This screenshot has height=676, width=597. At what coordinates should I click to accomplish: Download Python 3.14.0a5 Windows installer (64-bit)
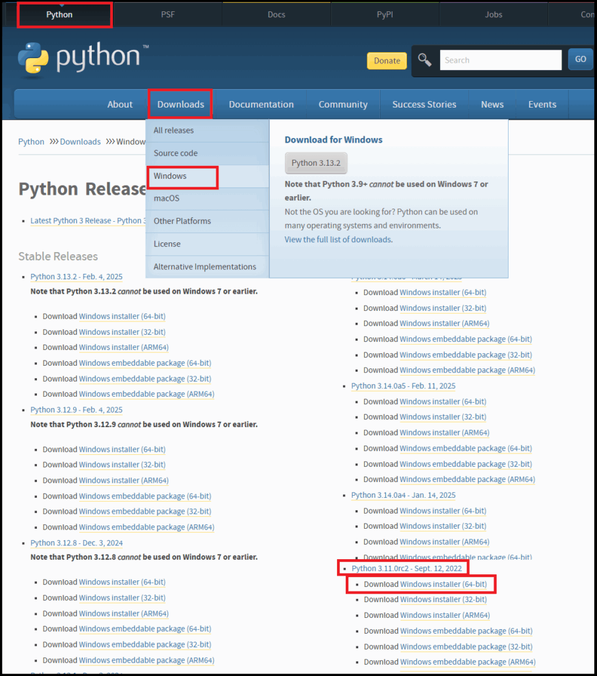point(443,402)
